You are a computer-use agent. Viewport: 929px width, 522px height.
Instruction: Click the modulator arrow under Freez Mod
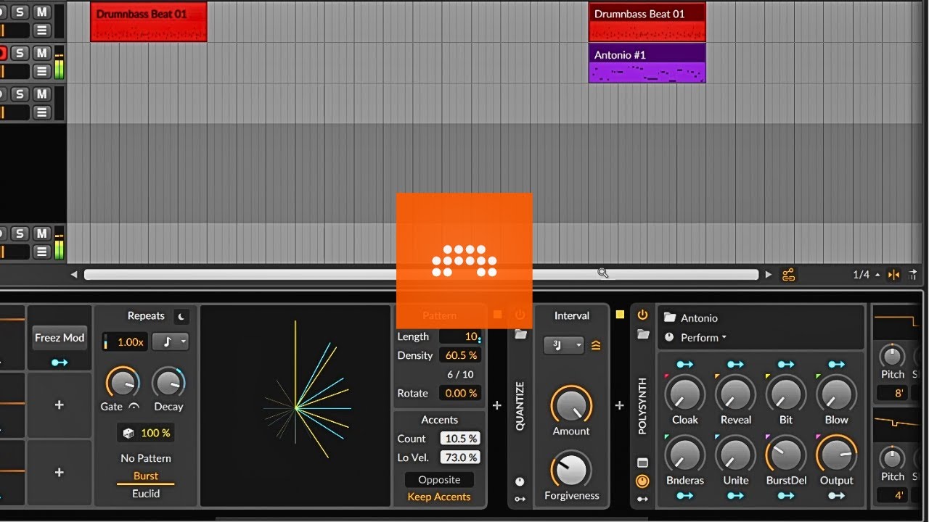tap(60, 362)
